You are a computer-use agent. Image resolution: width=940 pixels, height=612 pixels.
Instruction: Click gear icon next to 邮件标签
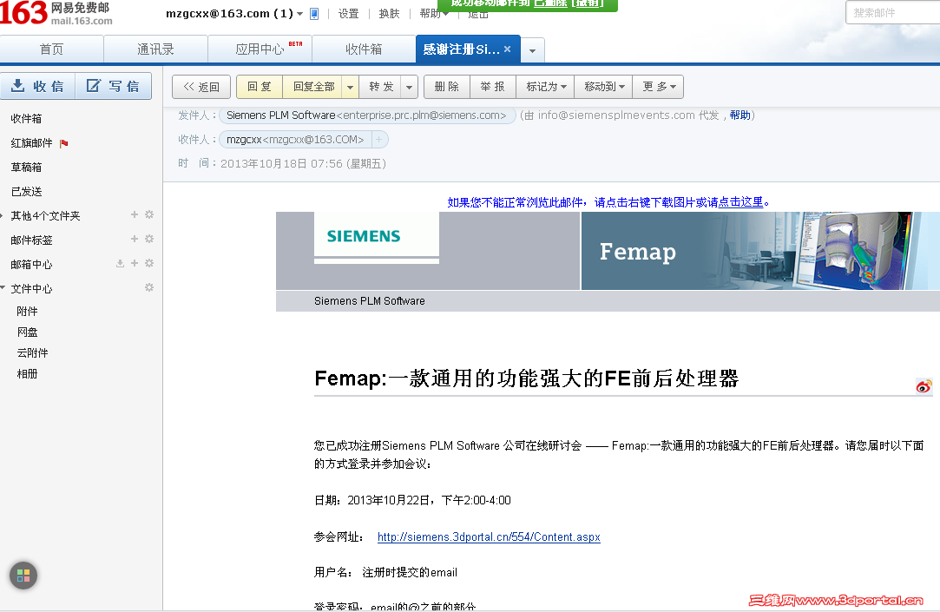149,239
